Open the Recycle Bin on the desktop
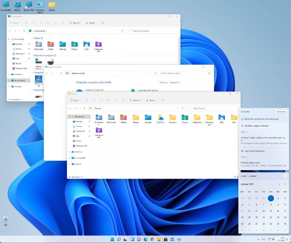The height and width of the screenshot is (243, 291). (x=5, y=220)
